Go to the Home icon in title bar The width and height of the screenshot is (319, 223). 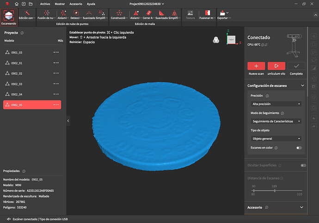[17, 4]
